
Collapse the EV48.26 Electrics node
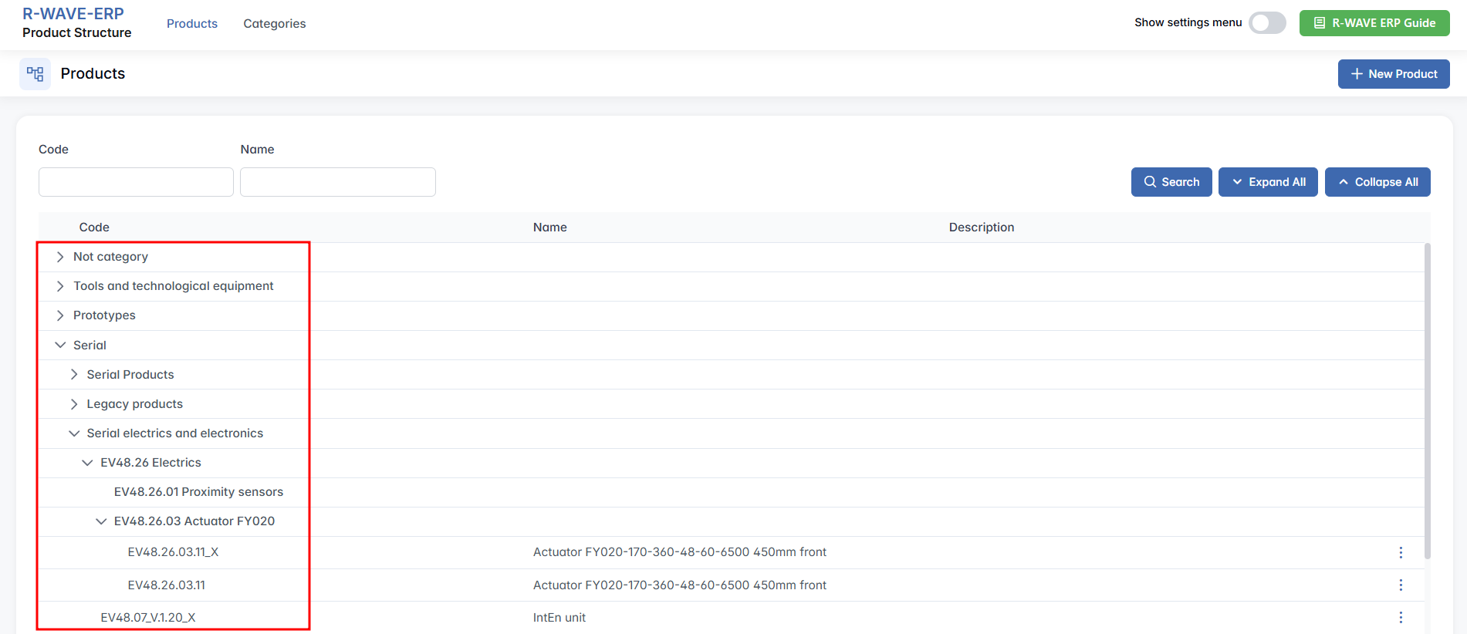(87, 463)
